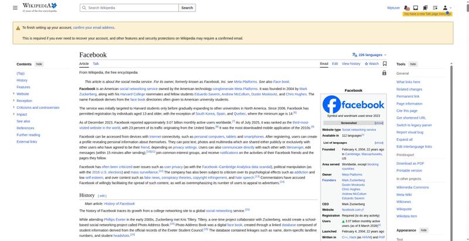Open What links here in Tools
Image resolution: width=469 pixels, height=241 pixels.
(x=408, y=82)
